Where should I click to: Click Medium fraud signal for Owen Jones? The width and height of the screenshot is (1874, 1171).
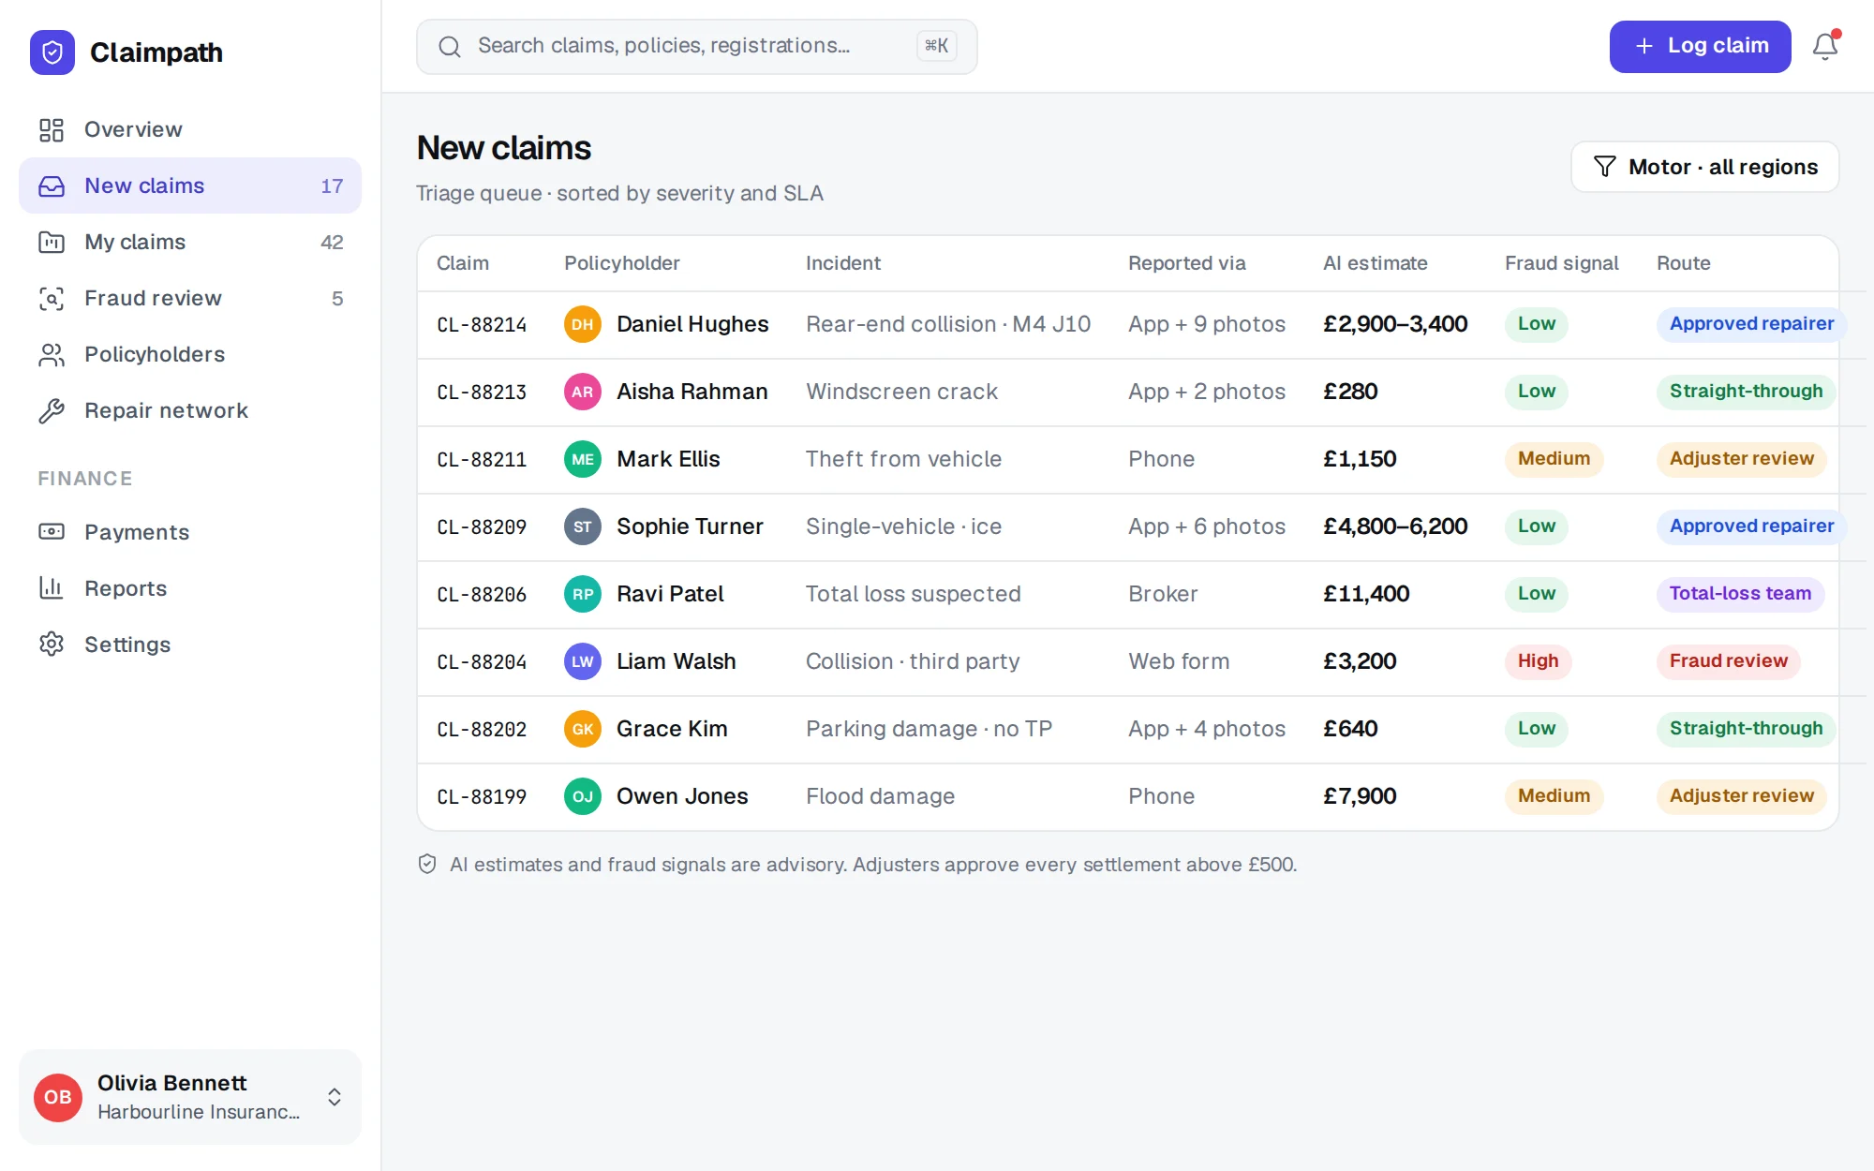[1554, 796]
